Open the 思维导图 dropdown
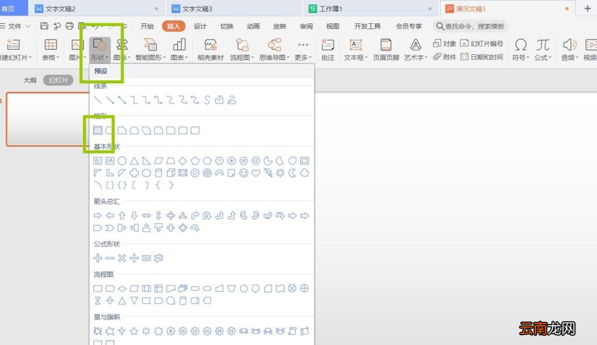The width and height of the screenshot is (597, 345). (x=275, y=50)
